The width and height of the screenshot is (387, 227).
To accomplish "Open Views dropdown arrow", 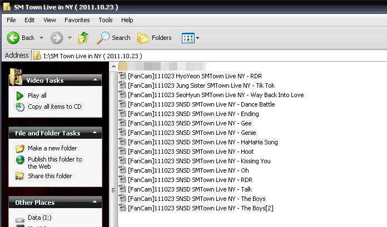I will 198,38.
